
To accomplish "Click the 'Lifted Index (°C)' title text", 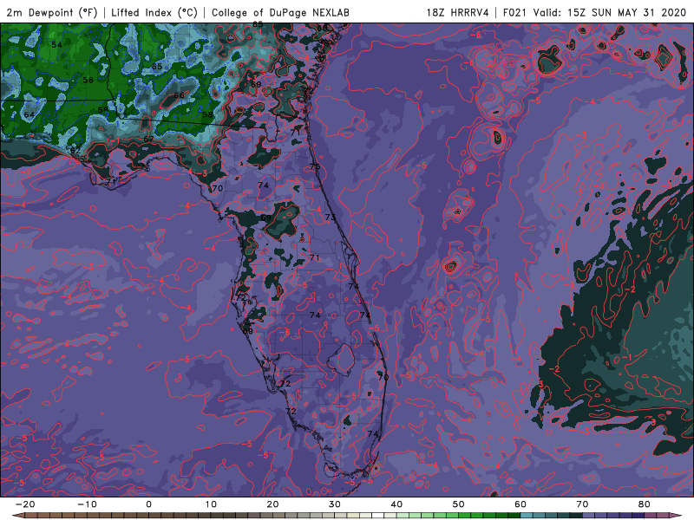I will click(x=154, y=12).
